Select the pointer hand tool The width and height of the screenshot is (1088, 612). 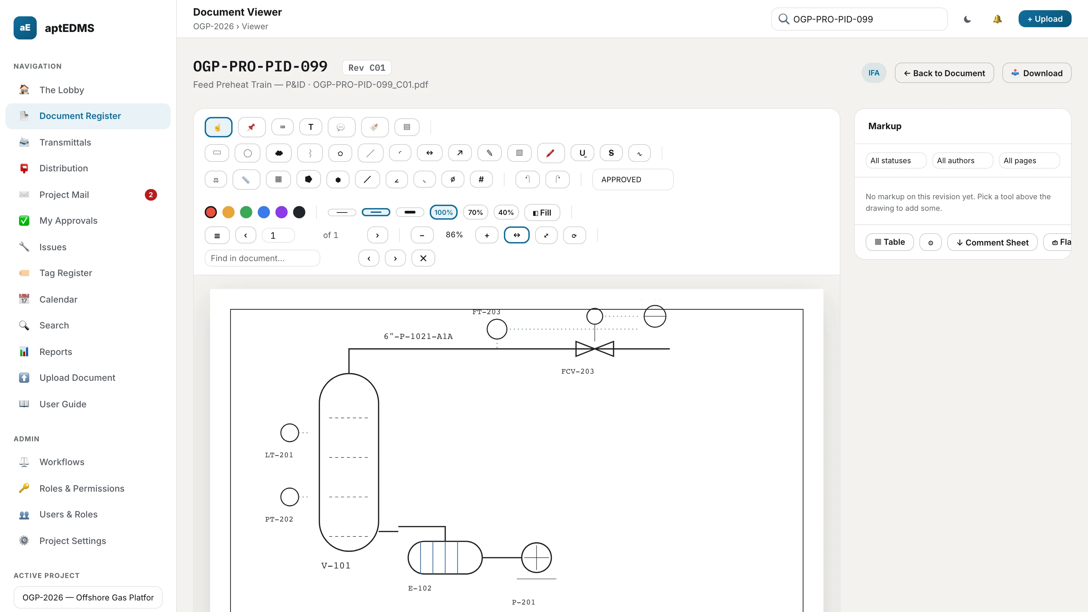coord(218,127)
